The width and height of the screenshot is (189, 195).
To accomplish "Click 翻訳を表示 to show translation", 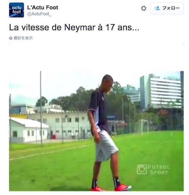I will [23, 38].
